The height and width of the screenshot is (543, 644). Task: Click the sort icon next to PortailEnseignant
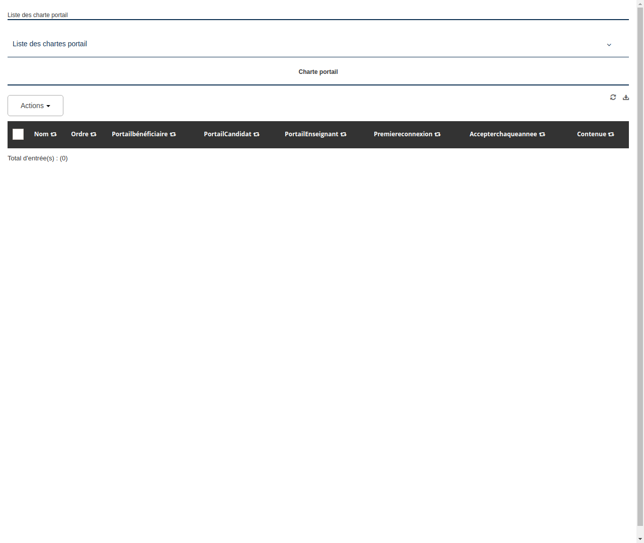344,134
